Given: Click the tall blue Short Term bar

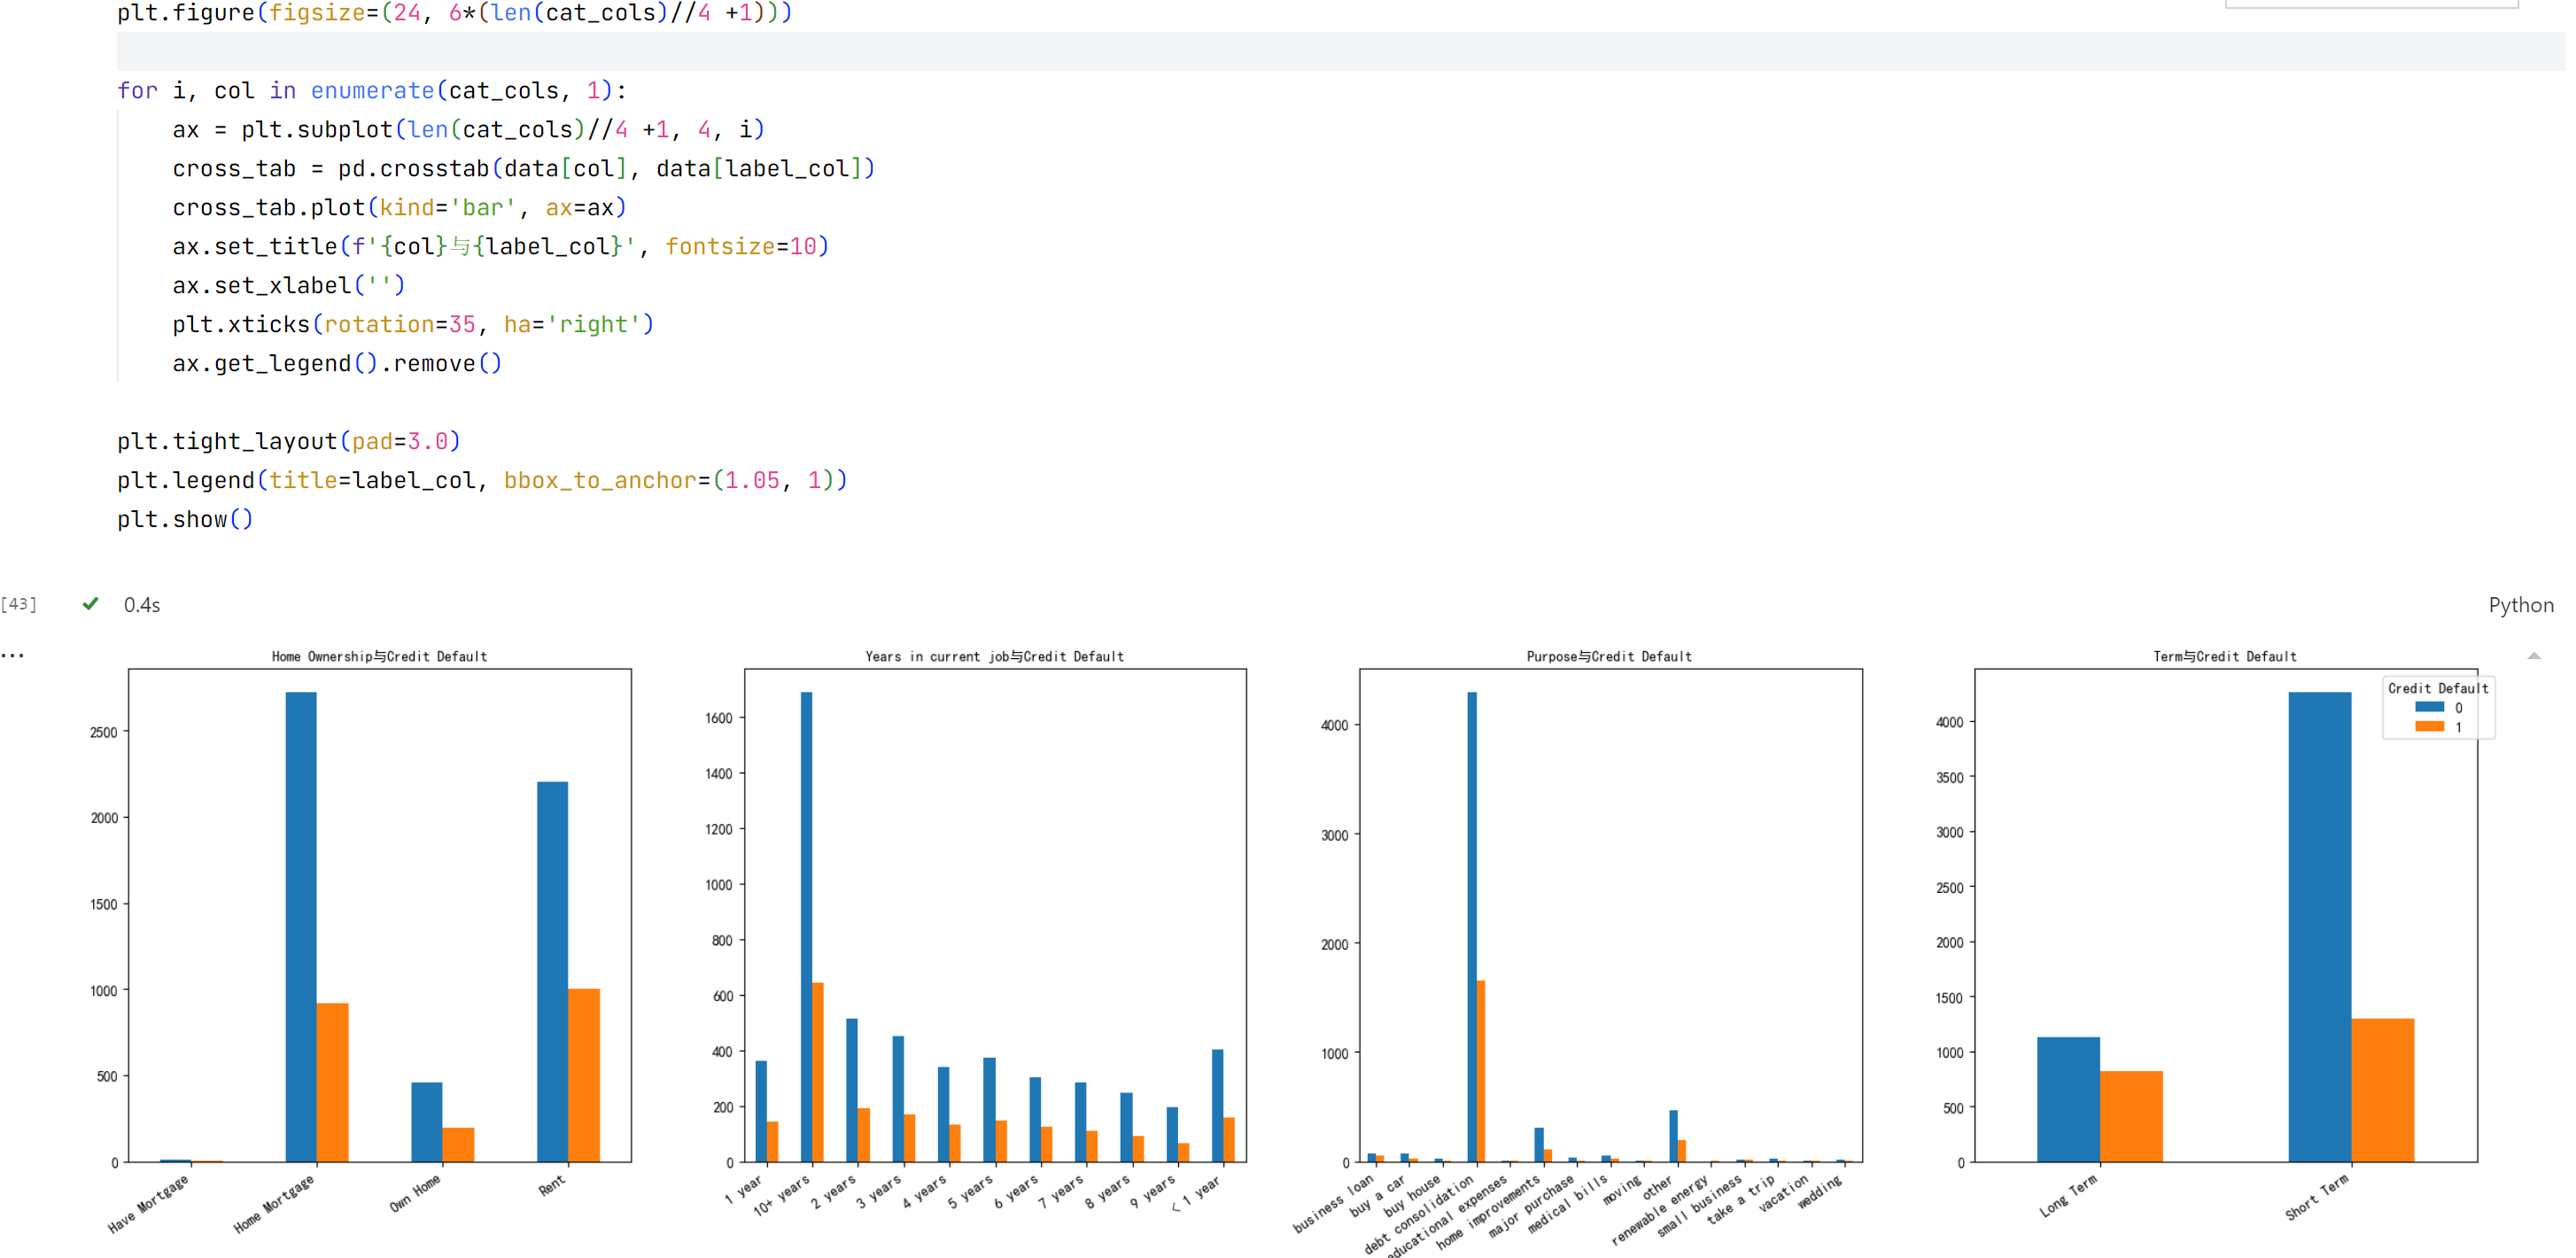Looking at the screenshot, I should (2318, 925).
